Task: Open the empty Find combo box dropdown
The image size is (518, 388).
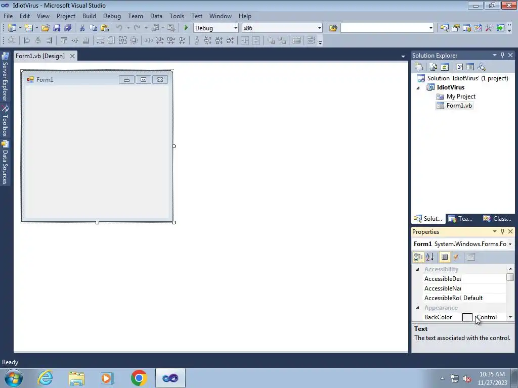Action: coord(431,28)
